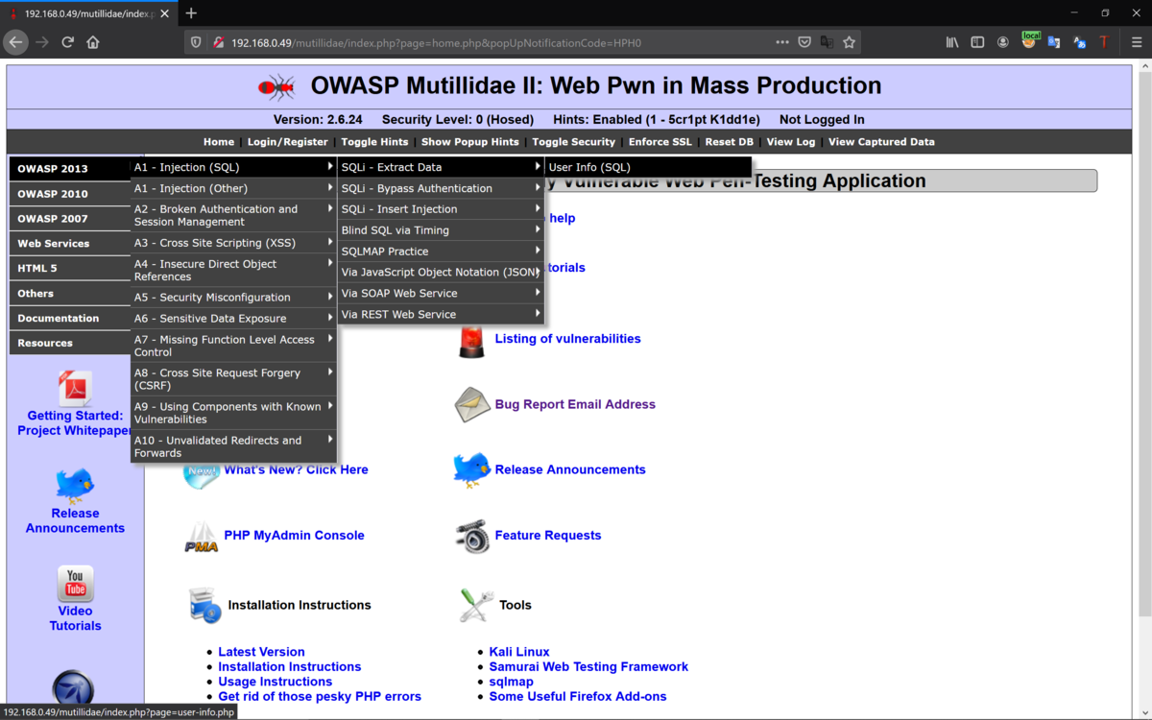Click the browser forward button
The image size is (1152, 720).
point(41,42)
